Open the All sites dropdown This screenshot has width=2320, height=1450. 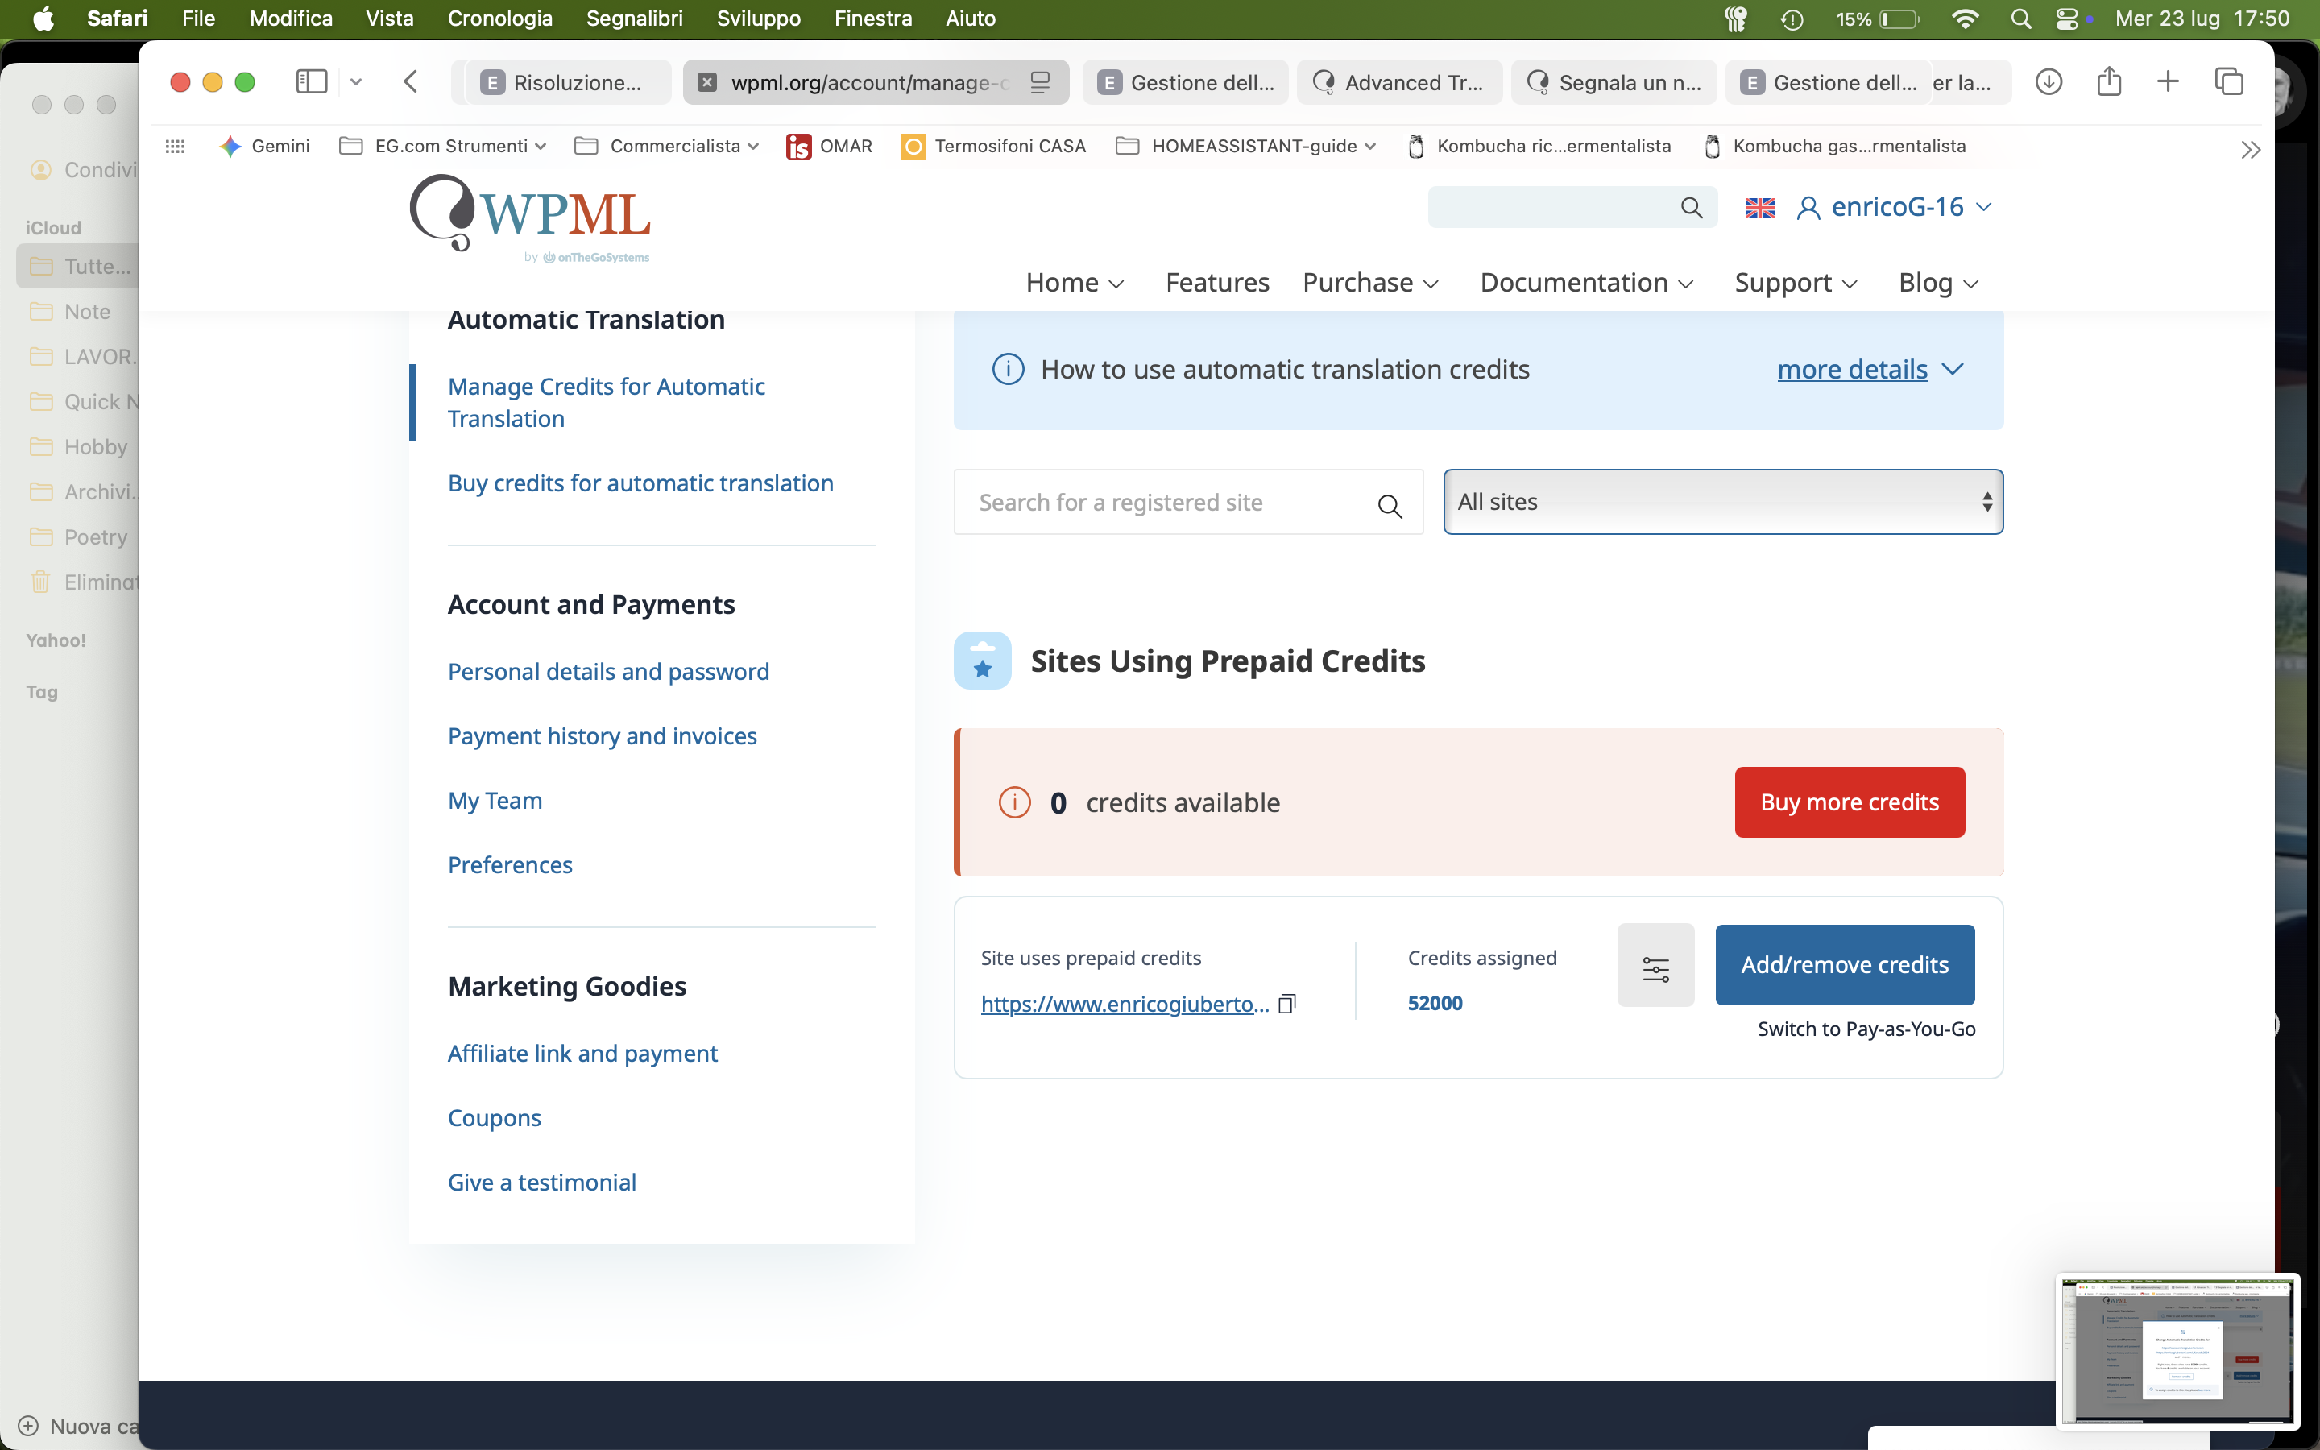pyautogui.click(x=1723, y=502)
